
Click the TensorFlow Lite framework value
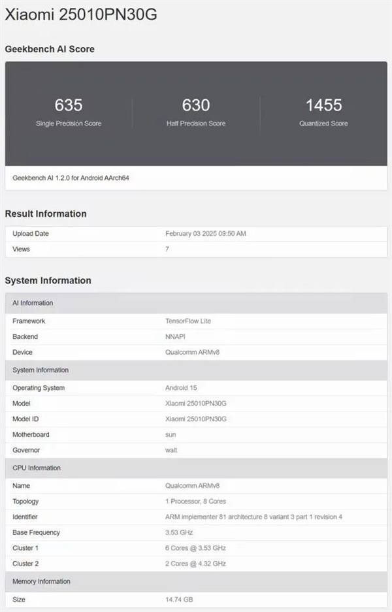point(188,321)
